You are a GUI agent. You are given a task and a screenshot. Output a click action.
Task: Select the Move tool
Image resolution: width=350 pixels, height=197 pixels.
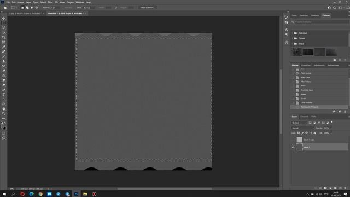pyautogui.click(x=4, y=18)
